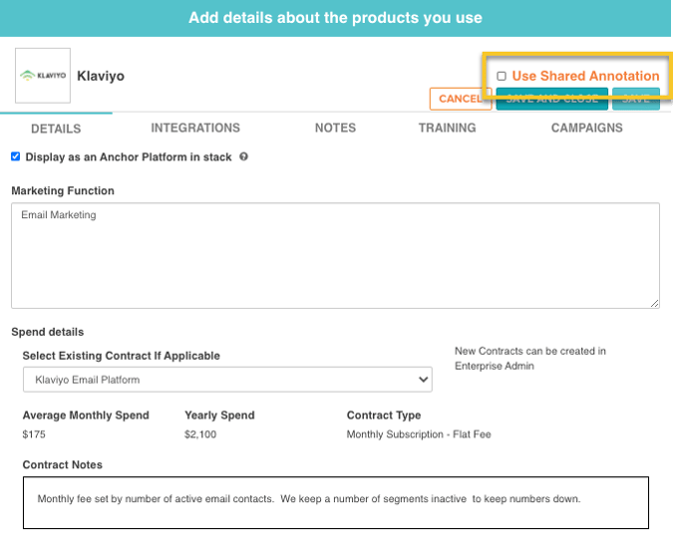Click the $175 average monthly spend value

pos(34,434)
